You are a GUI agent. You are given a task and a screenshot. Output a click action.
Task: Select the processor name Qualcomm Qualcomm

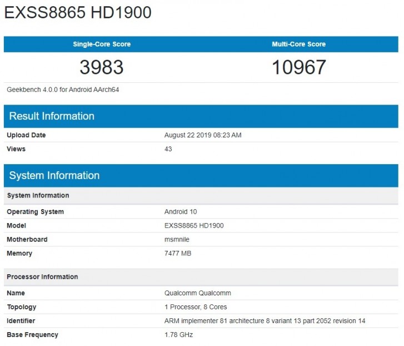click(x=197, y=293)
